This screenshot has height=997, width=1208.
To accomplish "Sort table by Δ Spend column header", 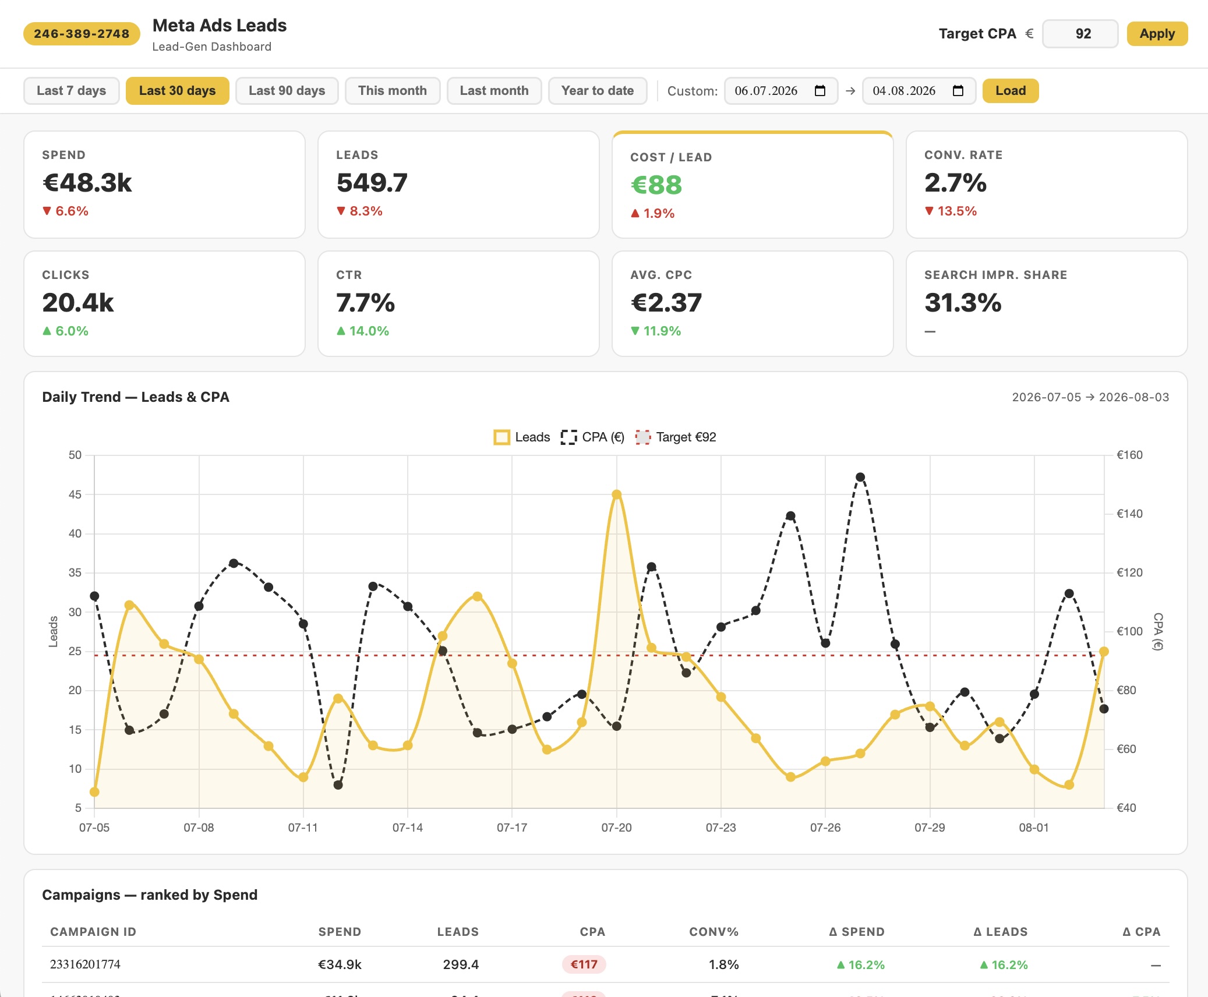I will [857, 932].
